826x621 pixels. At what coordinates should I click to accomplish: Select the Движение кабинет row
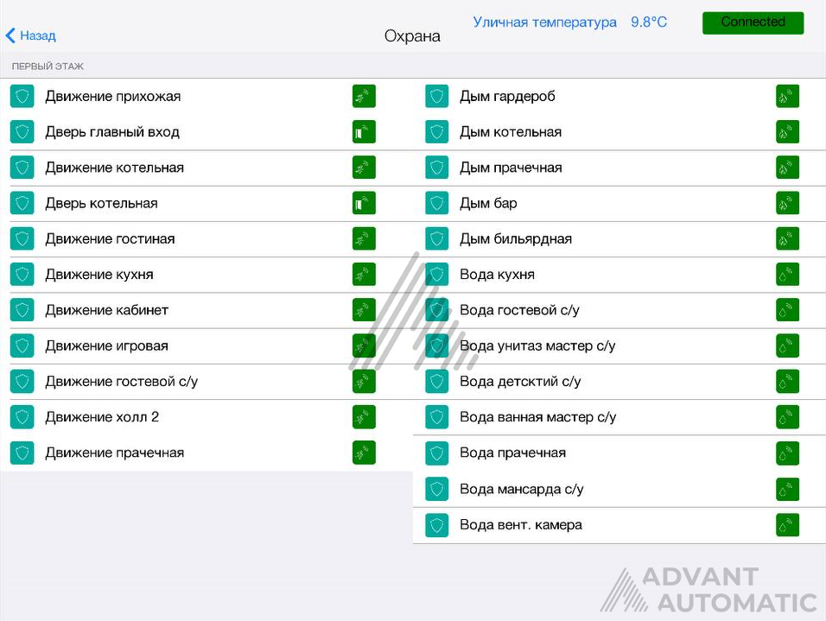pyautogui.click(x=206, y=310)
